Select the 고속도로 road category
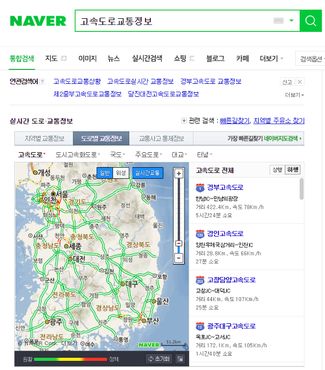This screenshot has height=370, width=325. click(x=32, y=155)
